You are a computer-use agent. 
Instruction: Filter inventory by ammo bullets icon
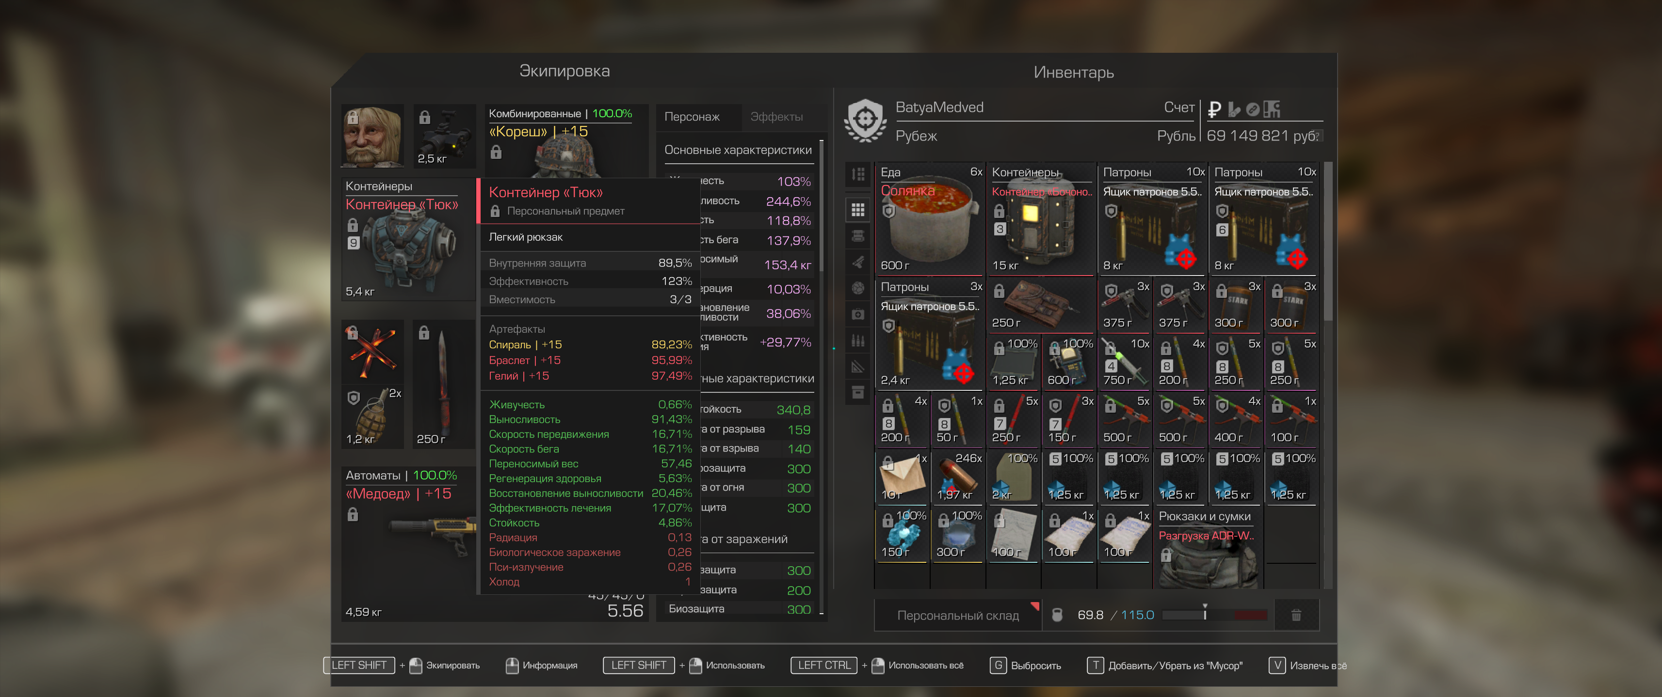coord(857,341)
